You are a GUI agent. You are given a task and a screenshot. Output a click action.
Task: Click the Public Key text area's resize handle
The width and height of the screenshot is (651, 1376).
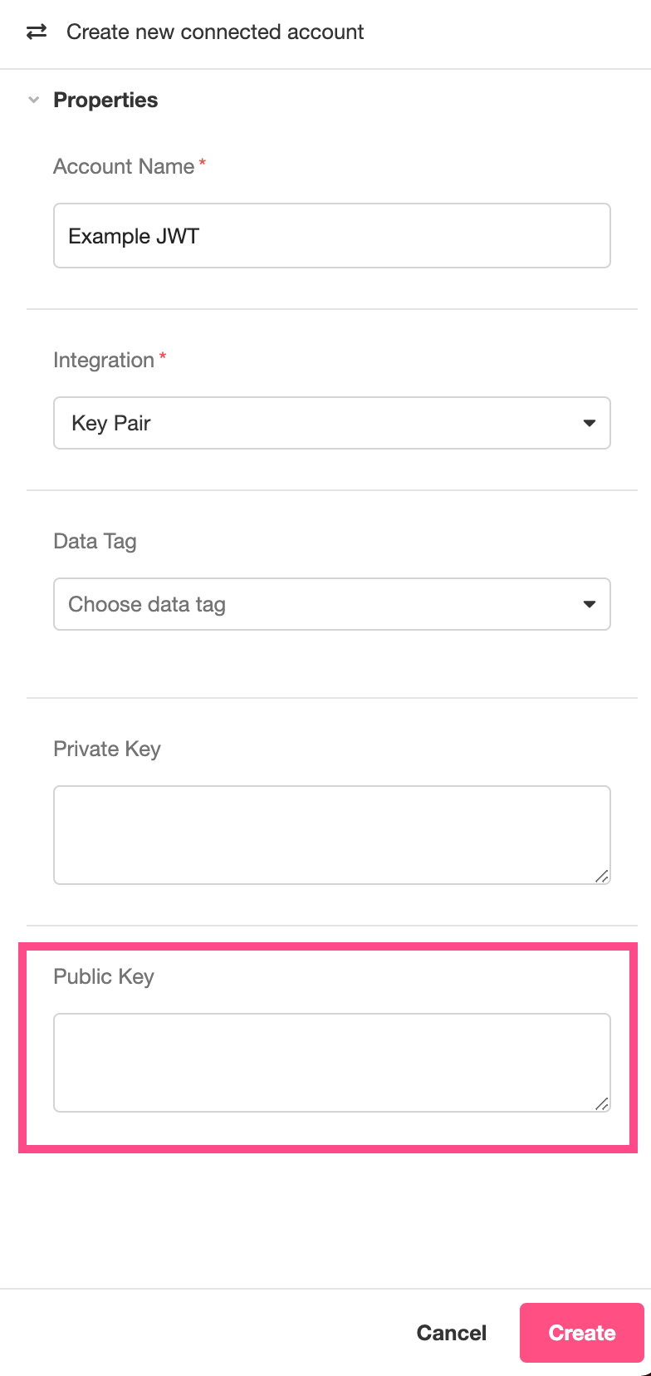602,1103
